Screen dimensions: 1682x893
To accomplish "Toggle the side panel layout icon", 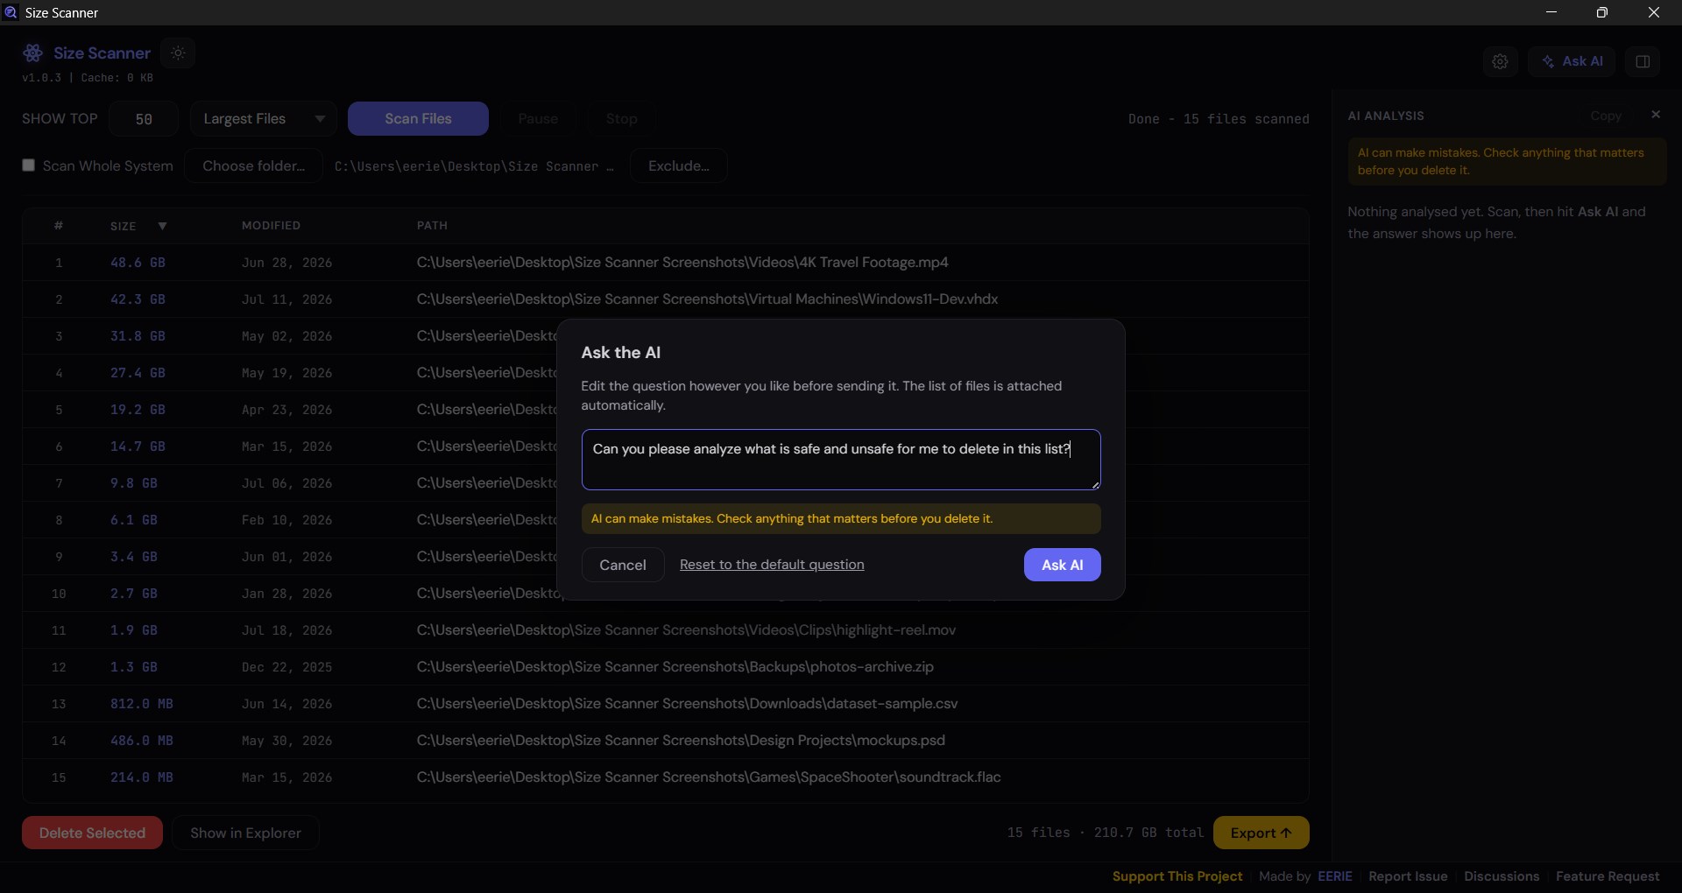I will point(1643,61).
